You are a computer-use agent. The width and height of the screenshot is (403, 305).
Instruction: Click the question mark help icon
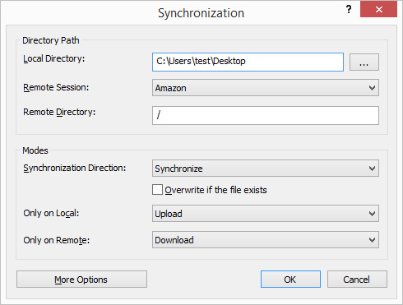pos(349,10)
